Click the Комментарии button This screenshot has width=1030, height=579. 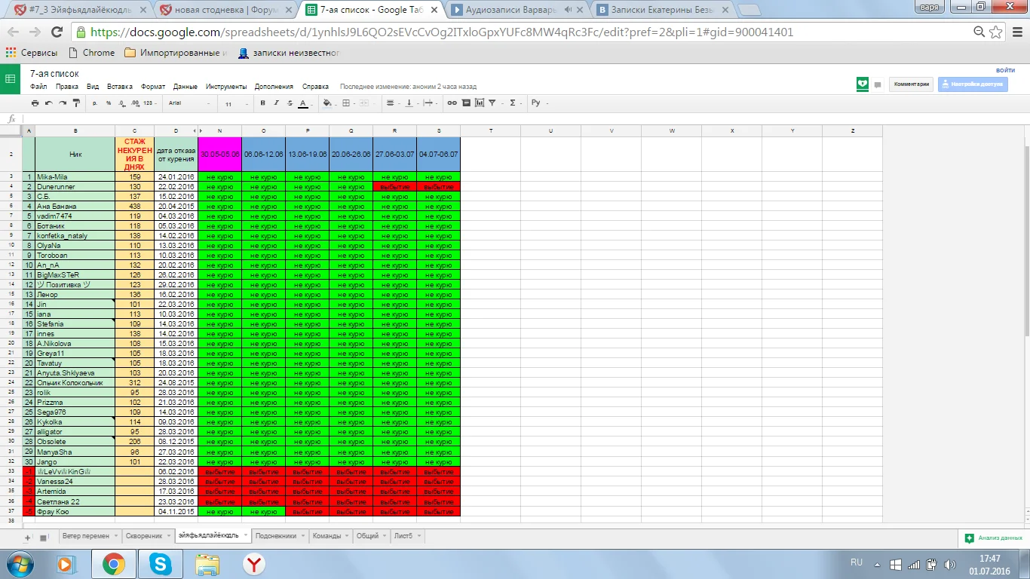[x=912, y=84]
